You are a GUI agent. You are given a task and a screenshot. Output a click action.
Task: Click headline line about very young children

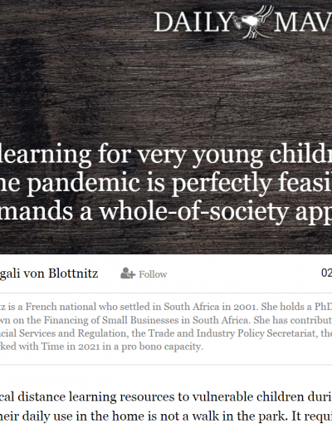pyautogui.click(x=166, y=154)
